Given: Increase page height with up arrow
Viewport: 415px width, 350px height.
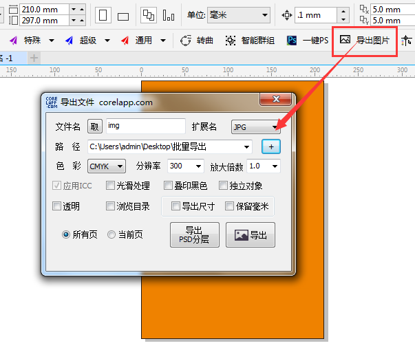Looking at the screenshot, I should pyautogui.click(x=82, y=21).
